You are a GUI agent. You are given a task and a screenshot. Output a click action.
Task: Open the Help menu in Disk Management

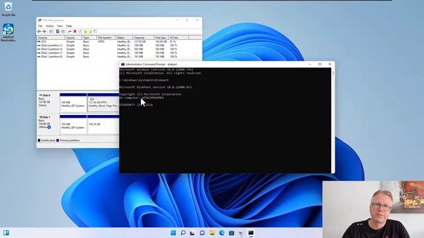(x=69, y=26)
